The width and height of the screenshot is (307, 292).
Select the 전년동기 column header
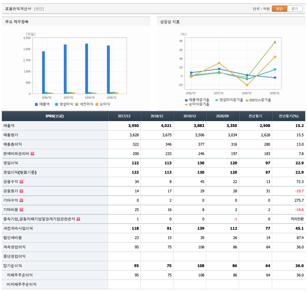click(255, 116)
